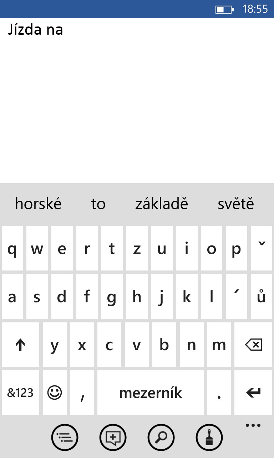The image size is (274, 458).
Task: Check the battery status icon
Action: point(224,9)
